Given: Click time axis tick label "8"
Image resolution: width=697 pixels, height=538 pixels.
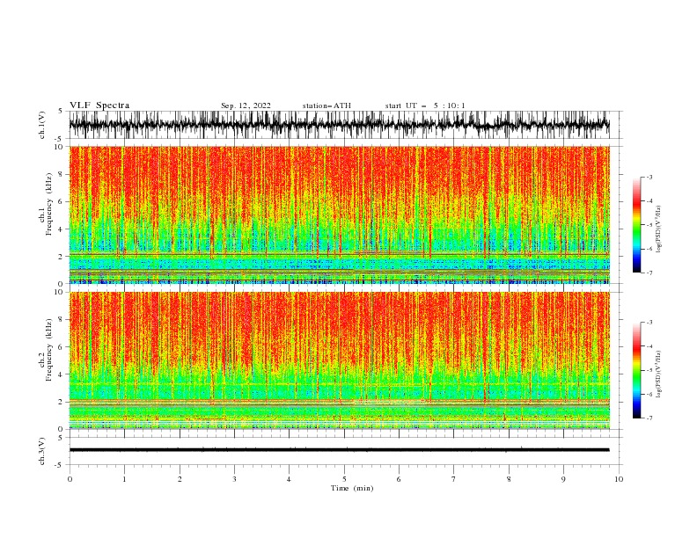Looking at the screenshot, I should point(509,479).
